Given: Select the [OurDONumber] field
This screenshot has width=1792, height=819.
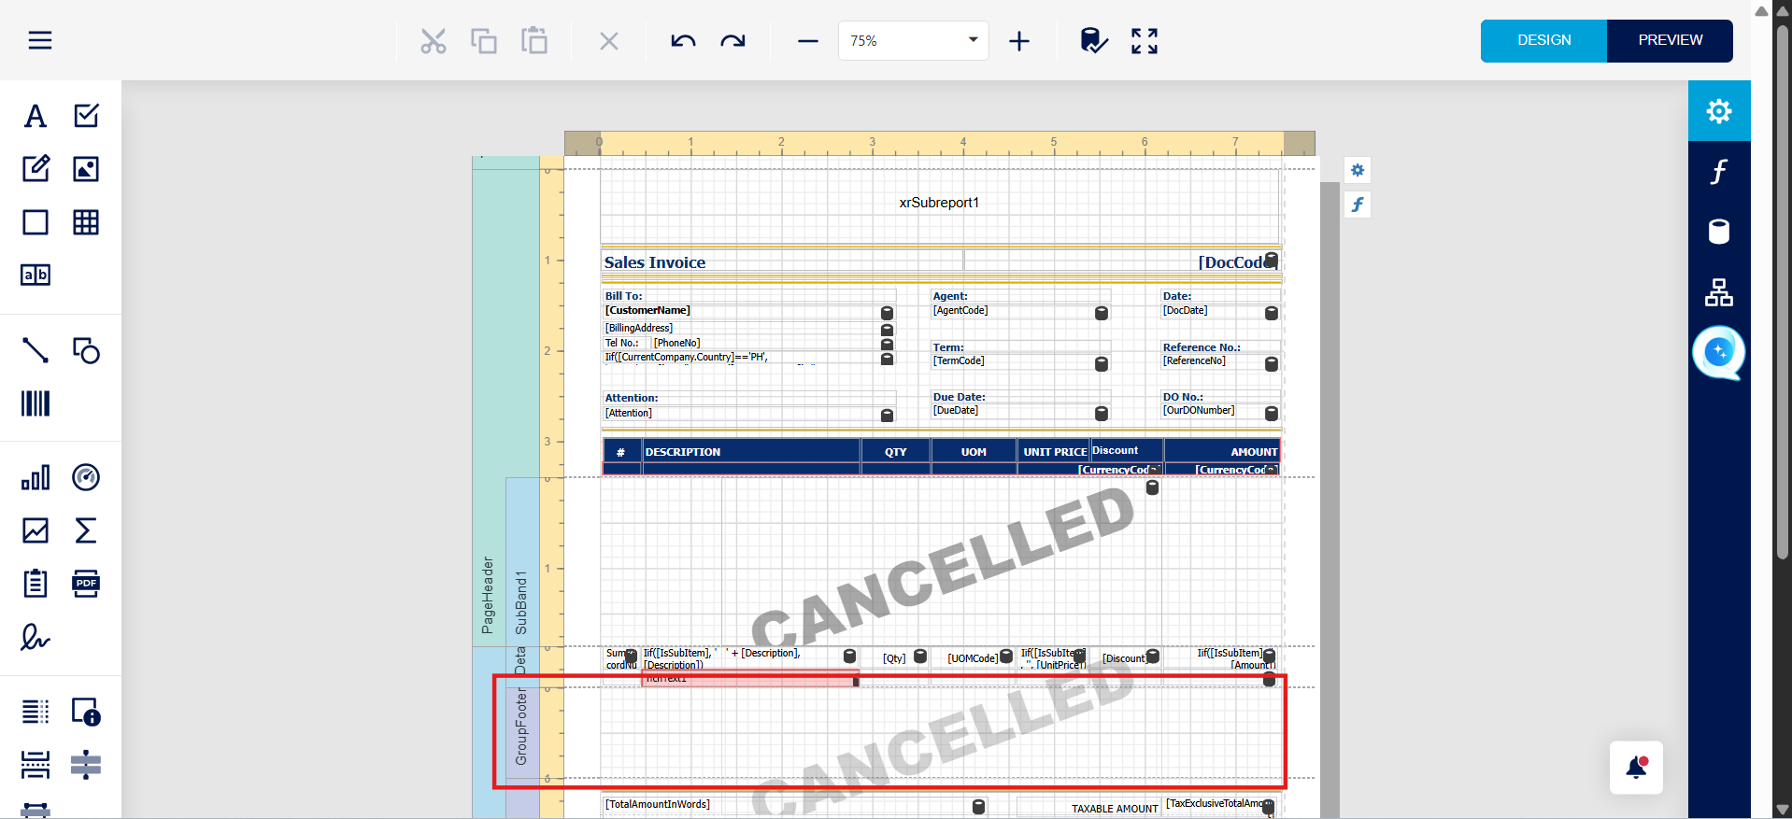Looking at the screenshot, I should point(1220,411).
